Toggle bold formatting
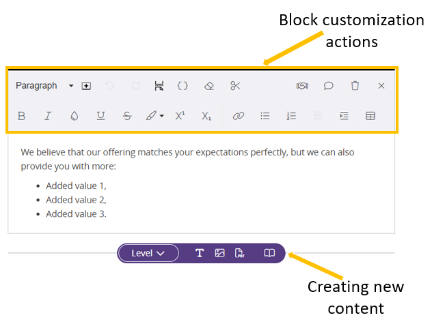 [x=21, y=116]
